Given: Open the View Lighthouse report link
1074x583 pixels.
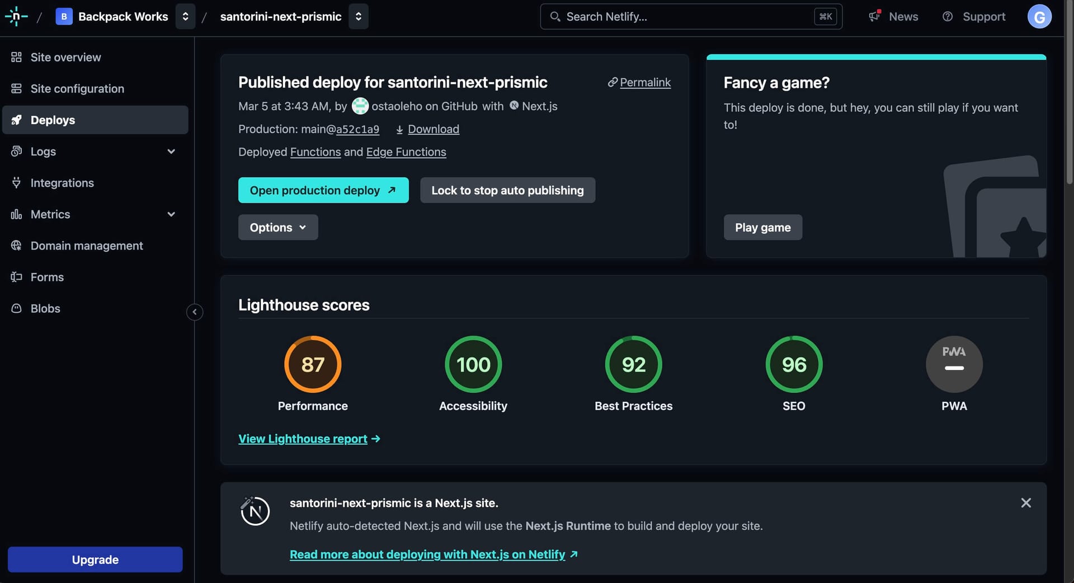Looking at the screenshot, I should (303, 439).
